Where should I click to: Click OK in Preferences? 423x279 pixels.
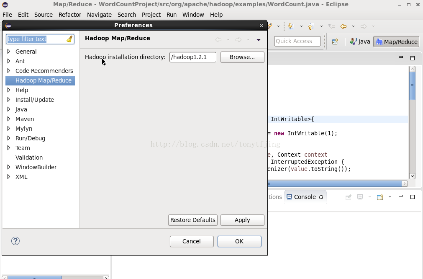[239, 241]
